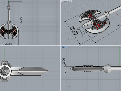Screen dimensions: 121x91
Task: Select the 2.00 dimension text in Right view
Action: pos(64,61)
